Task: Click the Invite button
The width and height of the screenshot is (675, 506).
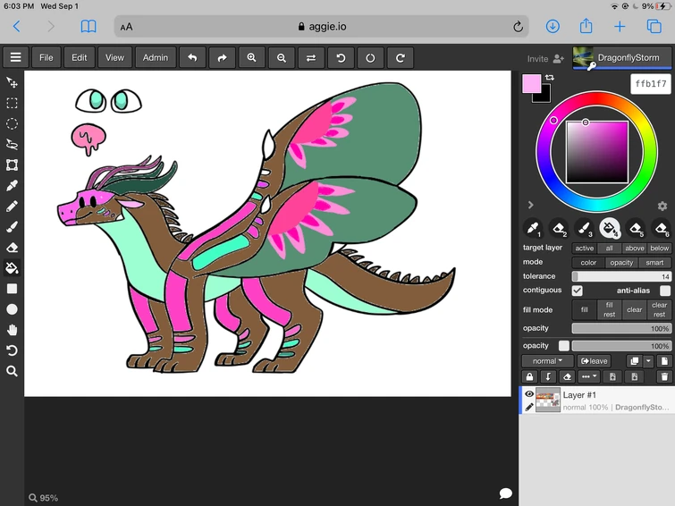Action: pyautogui.click(x=545, y=59)
